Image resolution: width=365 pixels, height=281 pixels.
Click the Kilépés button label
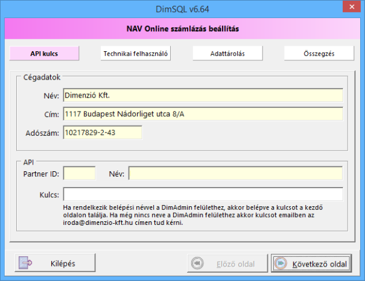63,264
